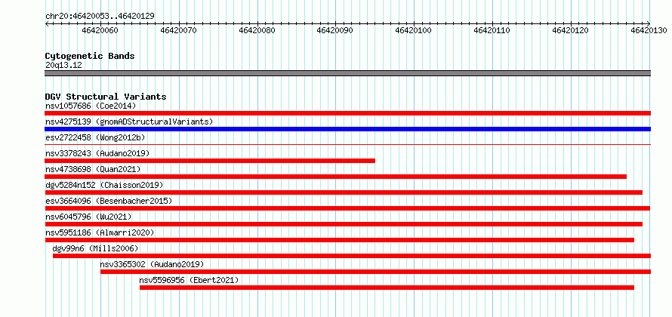Click the esv2722458 (Wong2012b) label

[x=95, y=137]
